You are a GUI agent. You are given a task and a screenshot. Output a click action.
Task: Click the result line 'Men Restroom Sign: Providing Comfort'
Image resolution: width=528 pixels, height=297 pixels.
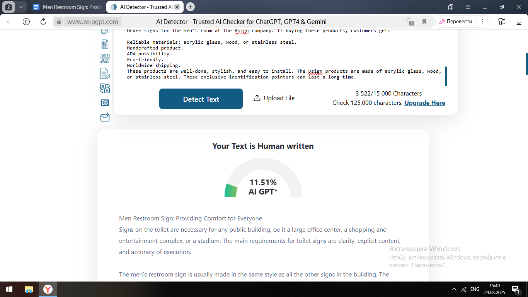click(x=191, y=218)
